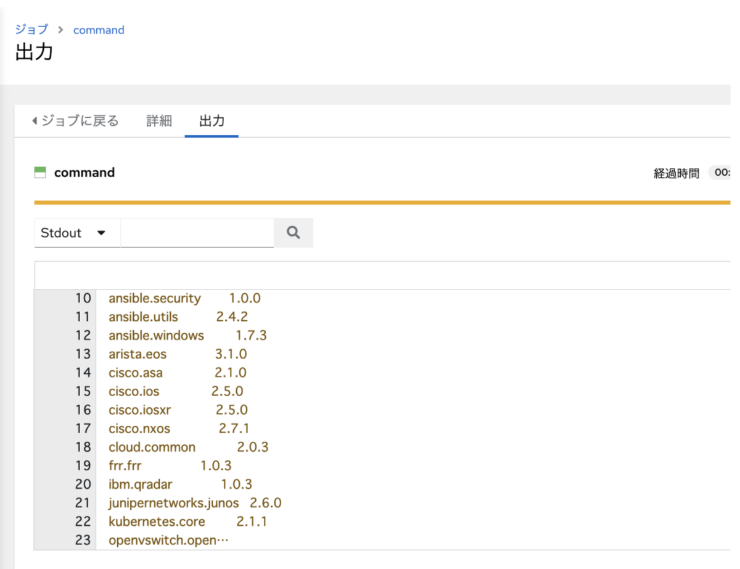
Task: Open the command breadcrumb link
Action: (x=99, y=30)
